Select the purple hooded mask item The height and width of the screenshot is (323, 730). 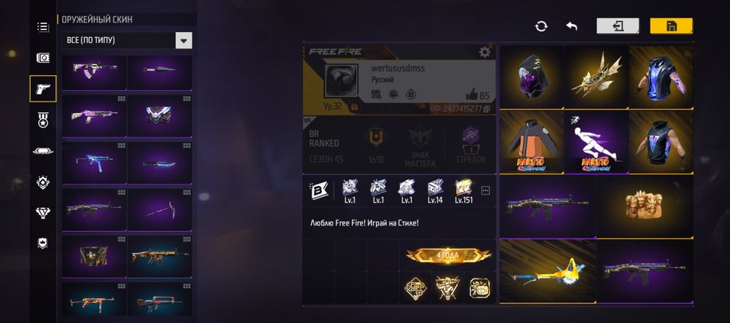coord(531,77)
